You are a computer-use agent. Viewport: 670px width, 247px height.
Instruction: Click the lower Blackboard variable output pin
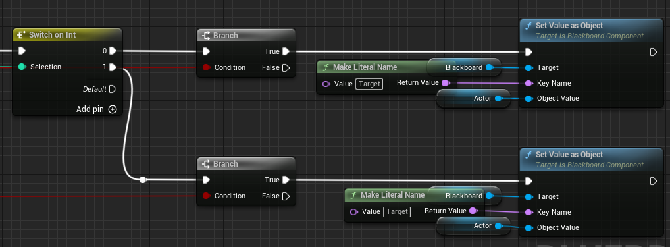coord(489,196)
